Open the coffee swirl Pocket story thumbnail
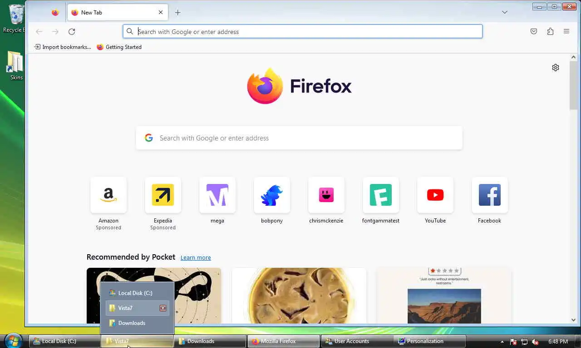581x348 pixels. (299, 295)
